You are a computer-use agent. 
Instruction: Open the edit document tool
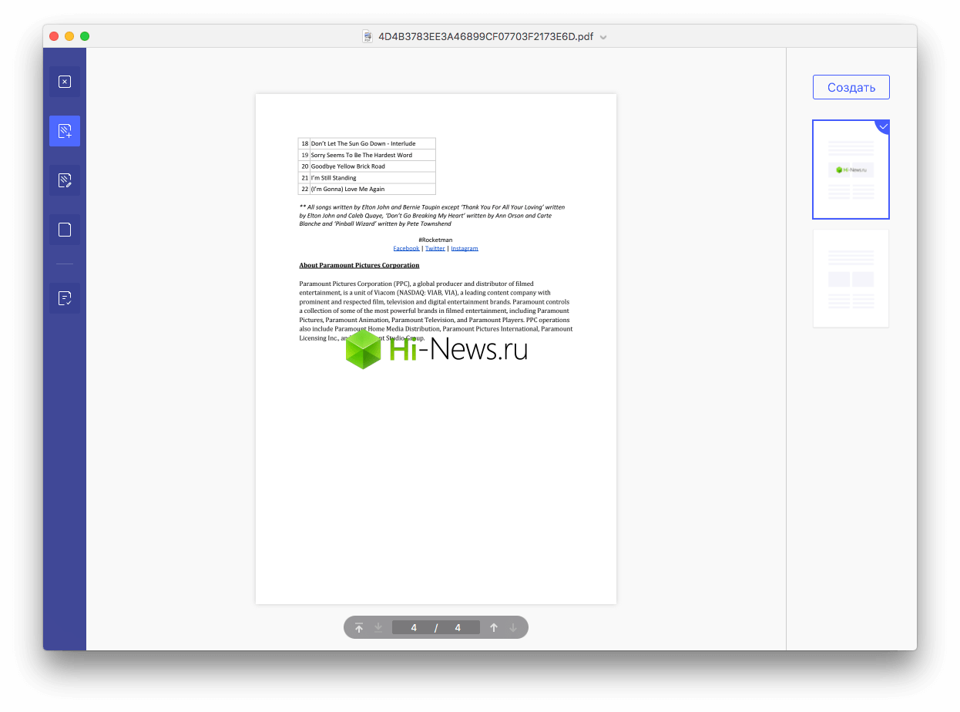point(65,180)
